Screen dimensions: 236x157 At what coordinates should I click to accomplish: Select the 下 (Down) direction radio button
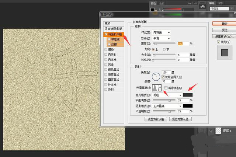click(x=164, y=49)
